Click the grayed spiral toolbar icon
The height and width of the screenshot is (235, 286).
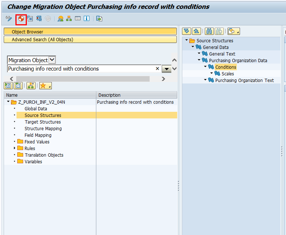(48, 19)
